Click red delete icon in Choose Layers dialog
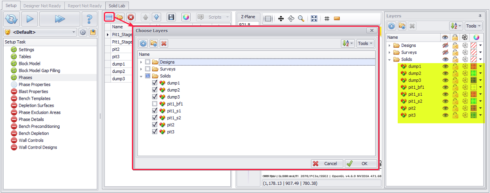The image size is (490, 193). 164,44
